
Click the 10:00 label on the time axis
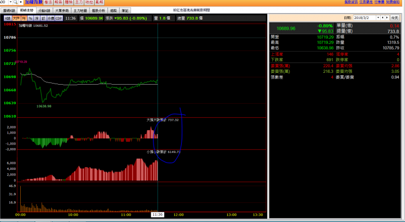coord(73,215)
